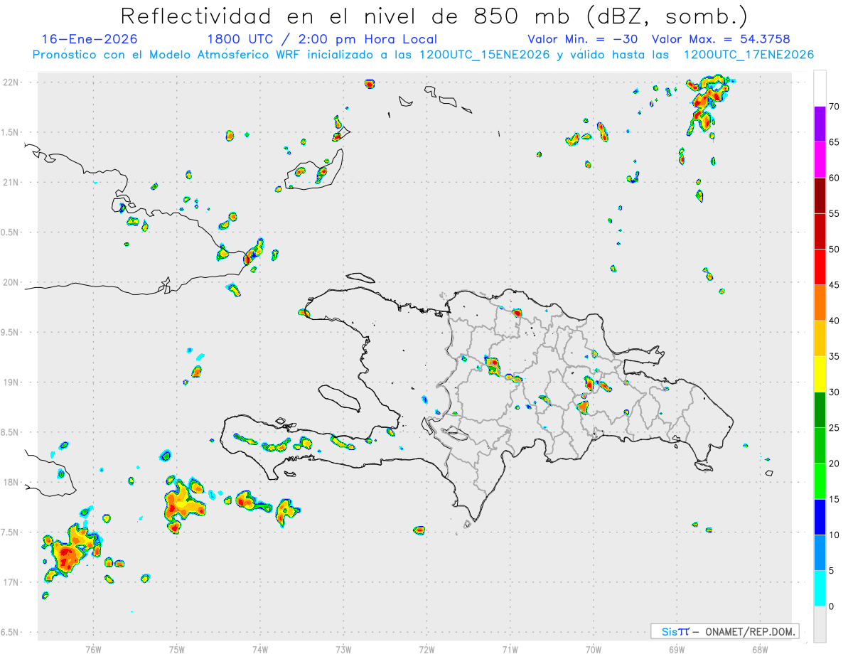The image size is (853, 659).
Task: Click the colorbar value label '35'
Action: 835,356
